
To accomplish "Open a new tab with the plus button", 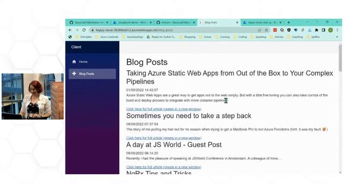I will point(289,23).
